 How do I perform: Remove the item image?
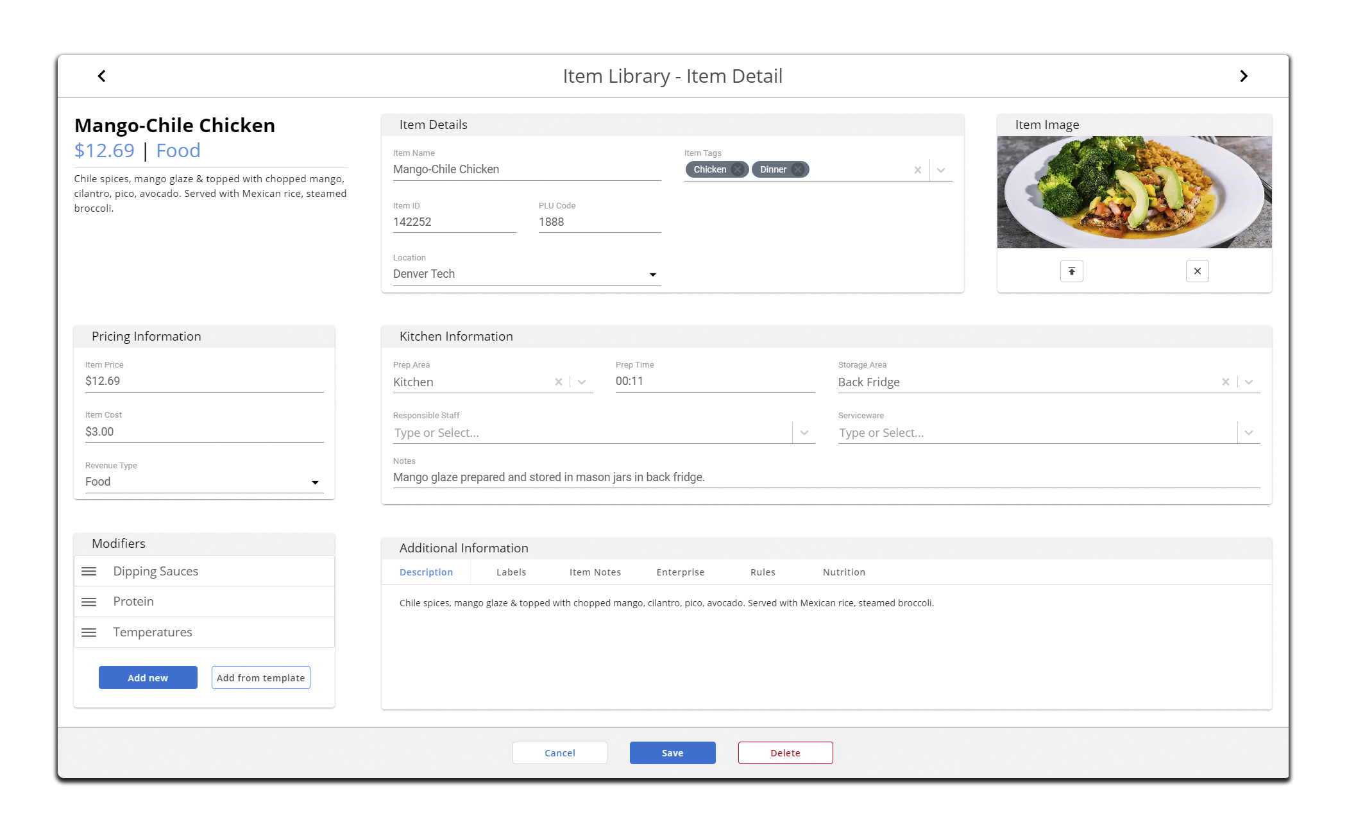(1198, 271)
